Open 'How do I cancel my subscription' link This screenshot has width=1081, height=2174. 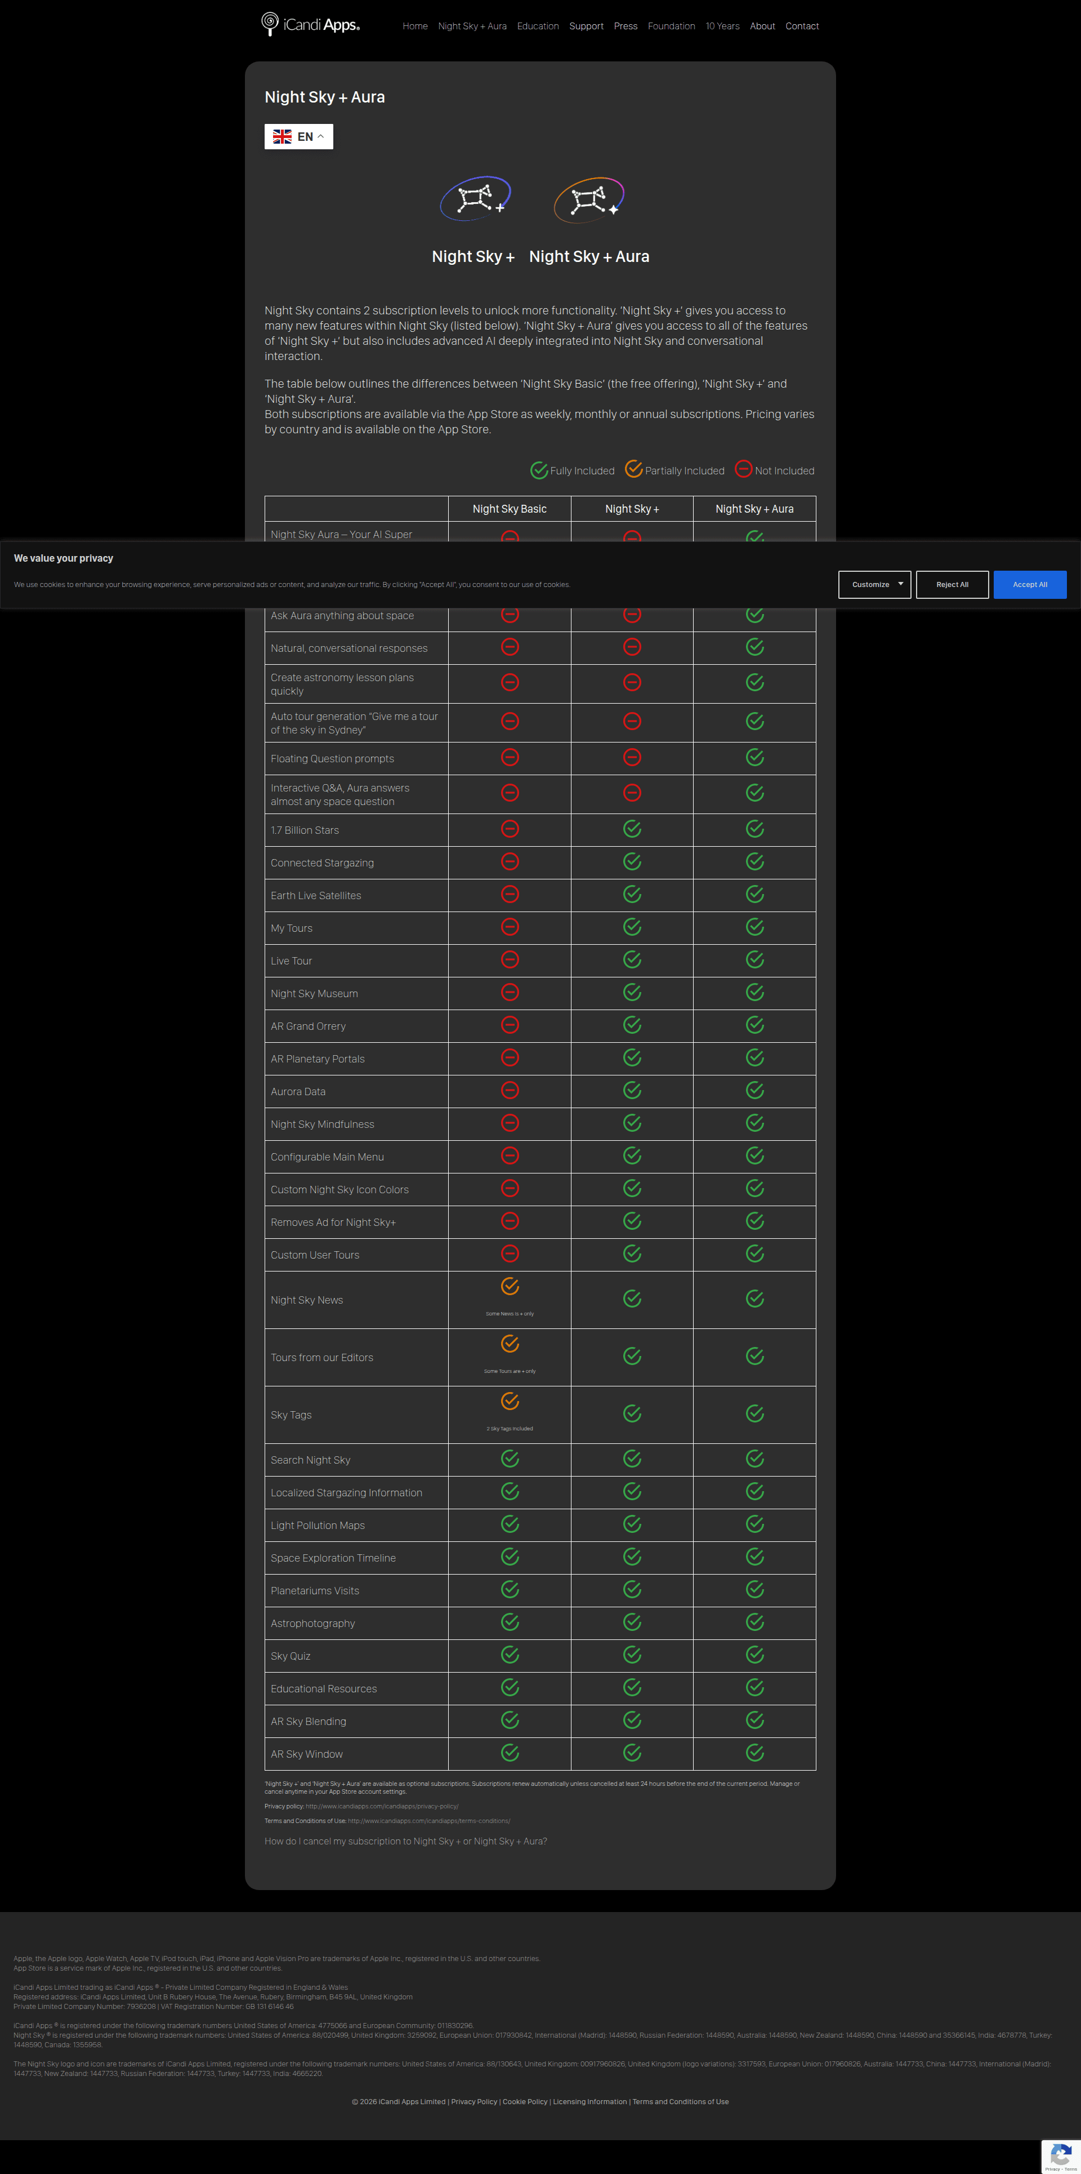coord(405,1842)
